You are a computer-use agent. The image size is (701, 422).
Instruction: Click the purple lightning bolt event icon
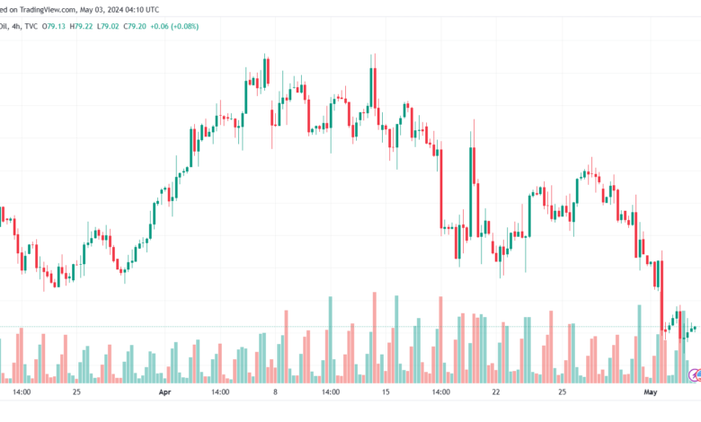693,375
